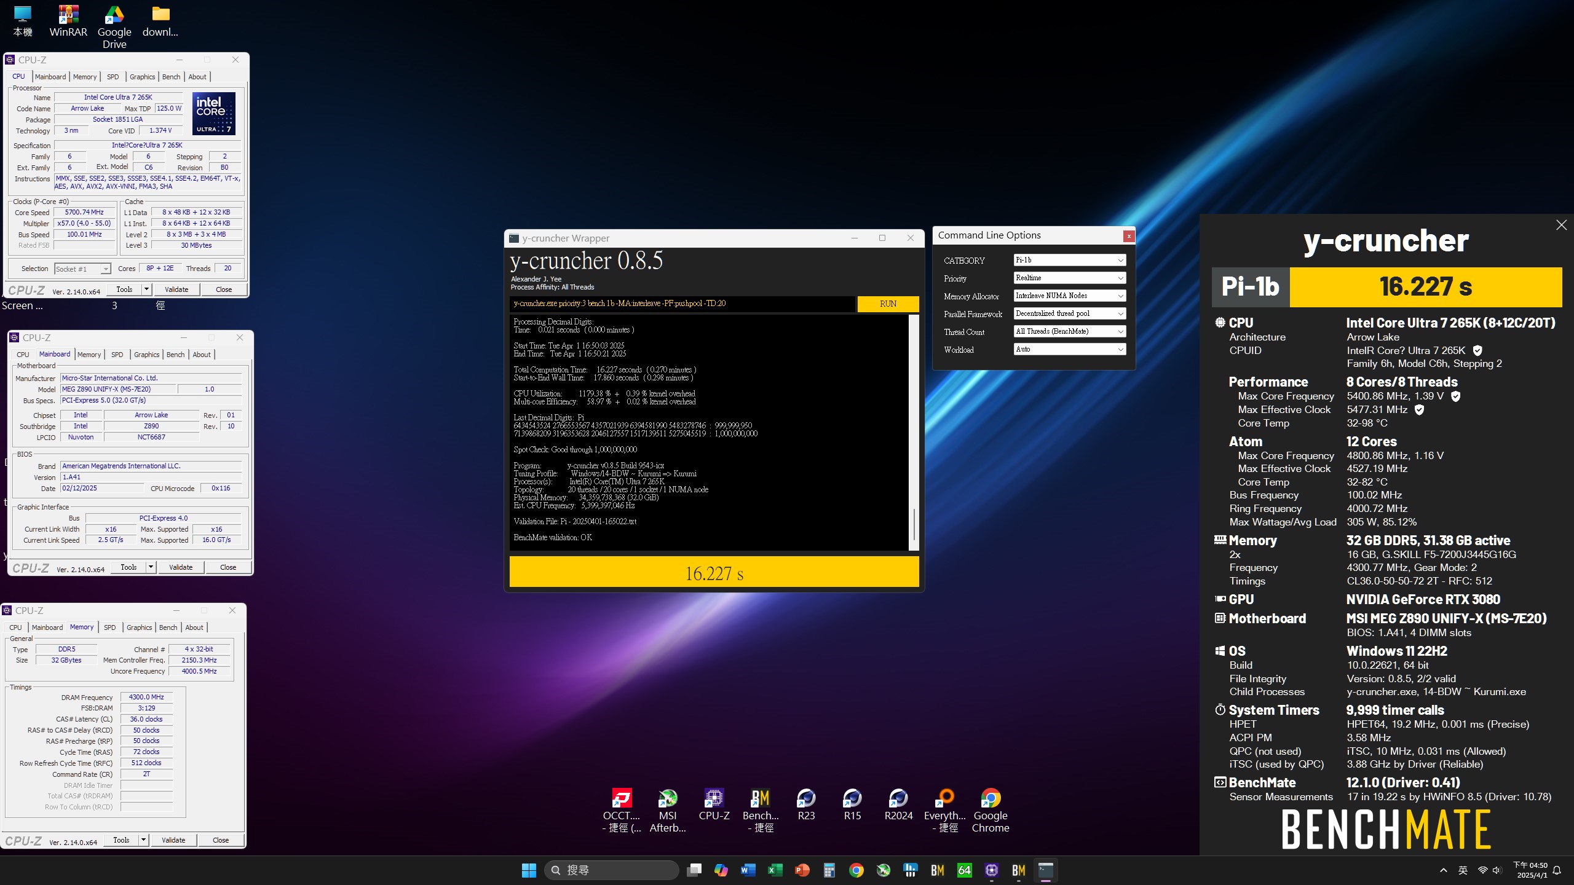Viewport: 1574px width, 885px height.
Task: Click the yellow 16.227 s result bar
Action: [x=714, y=572]
